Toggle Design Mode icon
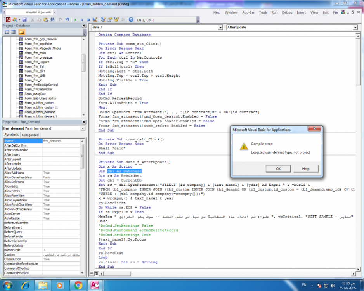Image resolution: width=364 pixels, height=291 pixels. click(x=95, y=20)
